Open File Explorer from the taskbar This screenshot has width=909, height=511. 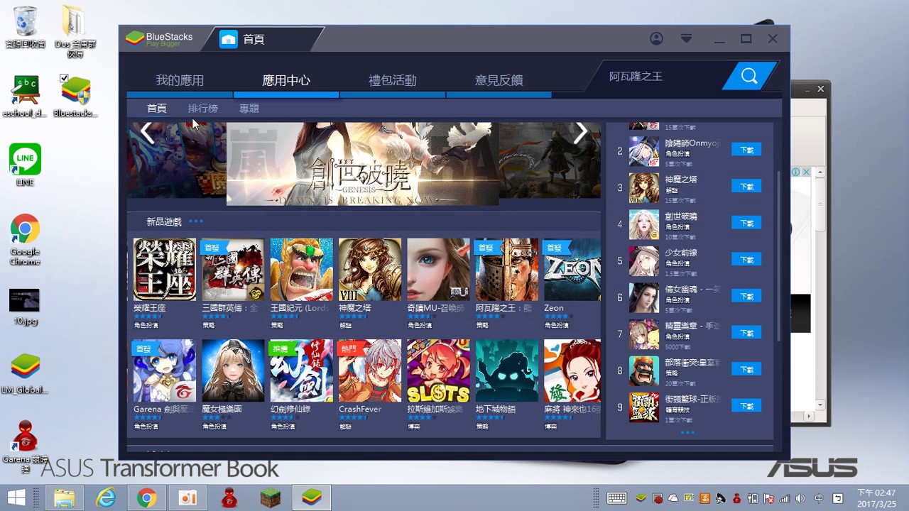point(64,498)
